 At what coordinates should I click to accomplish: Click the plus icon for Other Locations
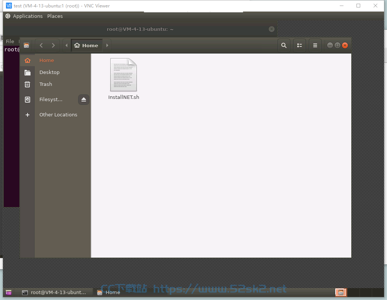click(28, 115)
